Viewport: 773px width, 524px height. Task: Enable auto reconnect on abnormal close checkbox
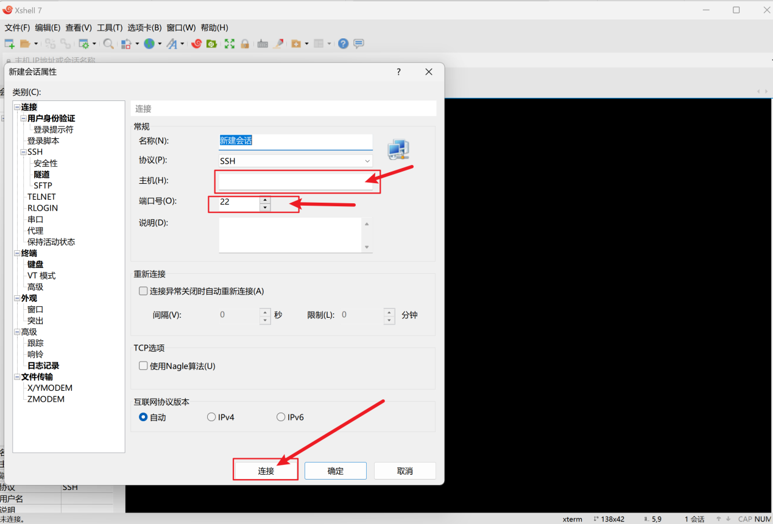point(144,291)
